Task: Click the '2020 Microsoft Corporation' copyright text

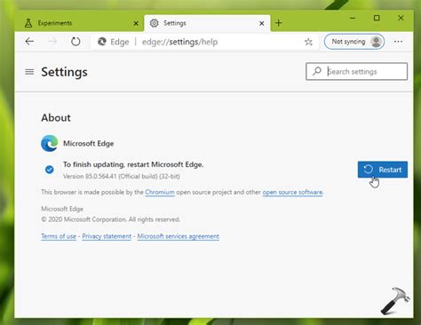Action: (x=111, y=219)
